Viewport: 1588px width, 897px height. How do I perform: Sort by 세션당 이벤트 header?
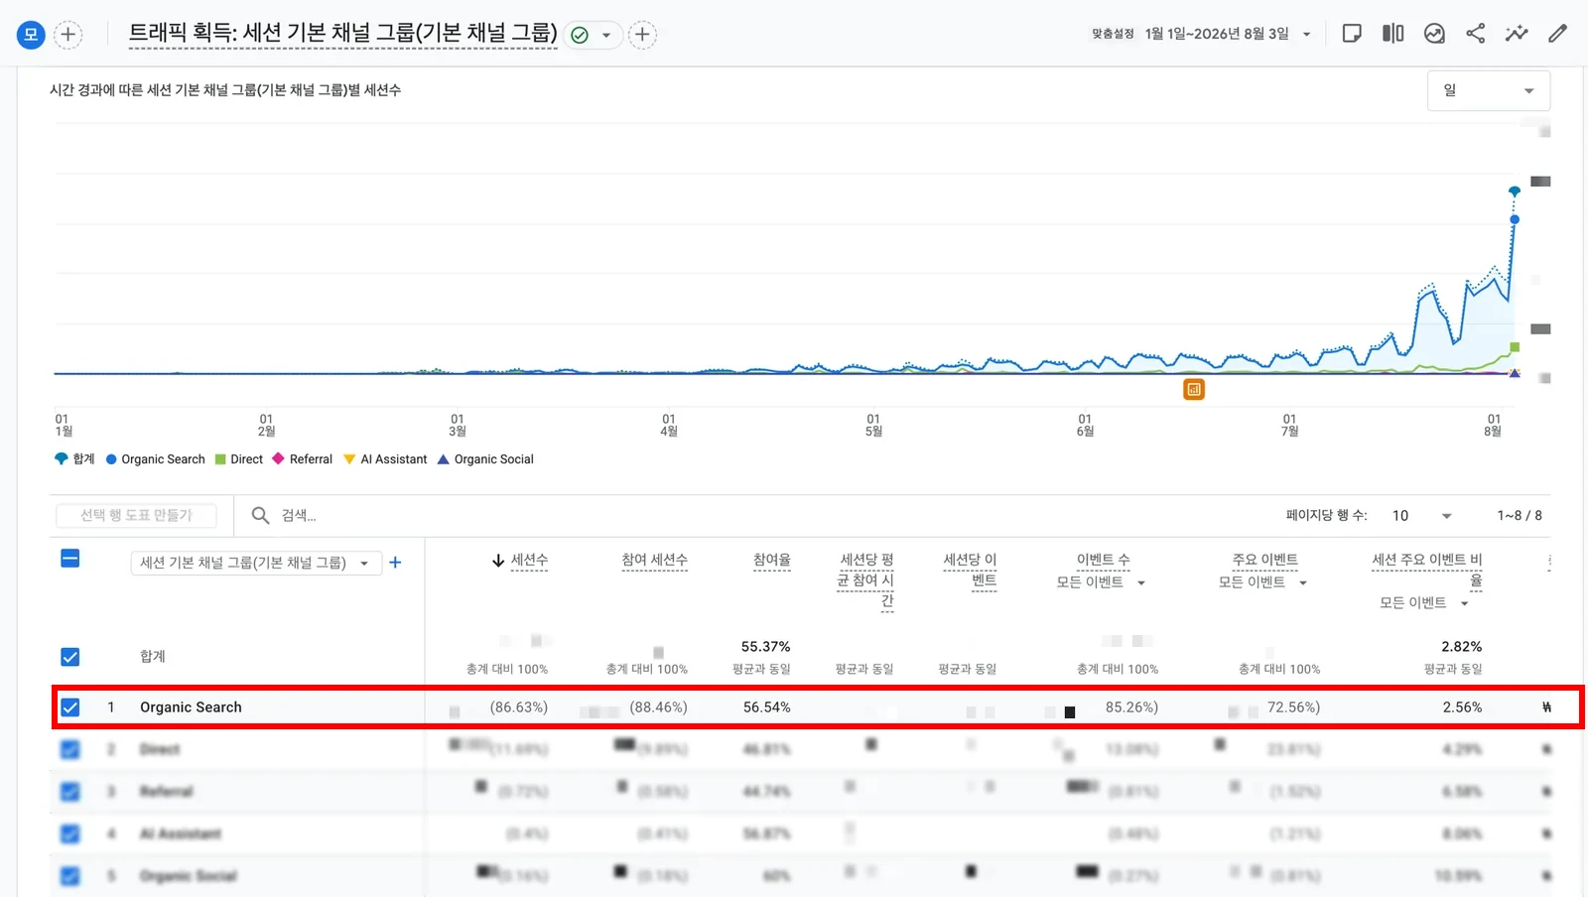pyautogui.click(x=970, y=571)
